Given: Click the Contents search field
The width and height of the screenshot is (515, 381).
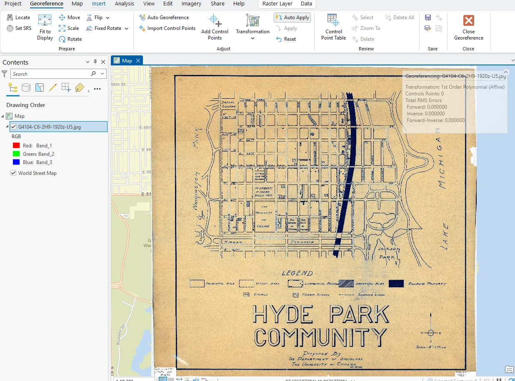Looking at the screenshot, I should 50,74.
